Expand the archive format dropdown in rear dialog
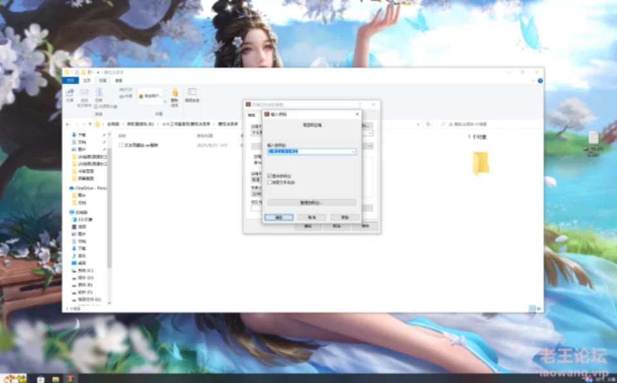The width and height of the screenshot is (617, 383). coord(370,133)
